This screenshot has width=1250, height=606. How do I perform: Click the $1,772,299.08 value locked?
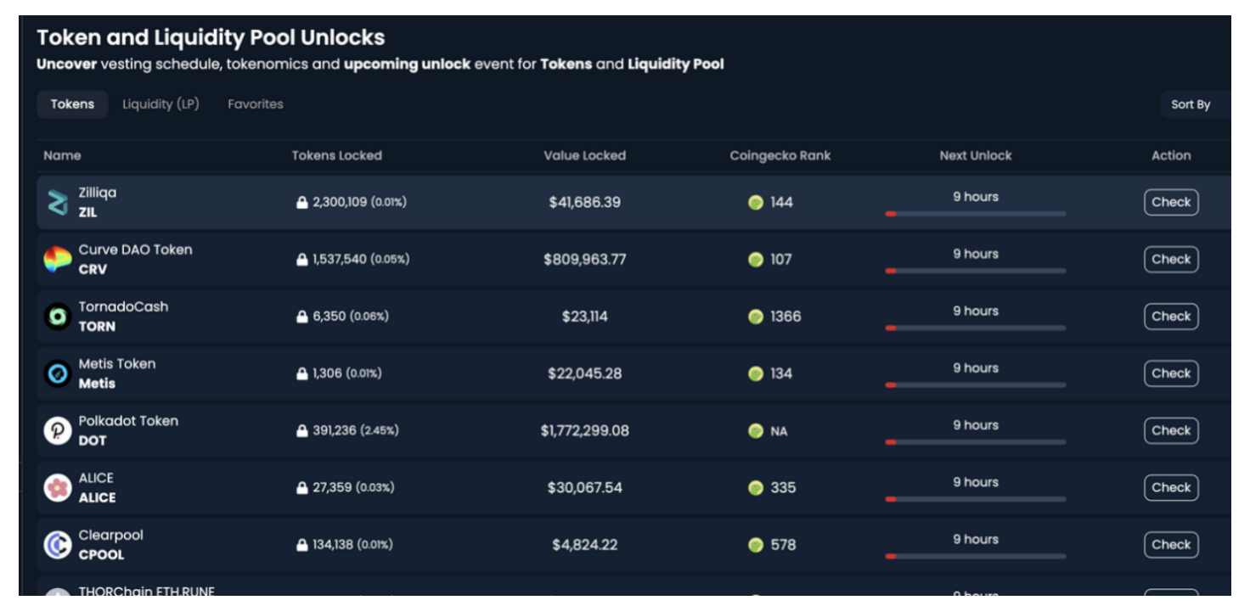pyautogui.click(x=585, y=430)
